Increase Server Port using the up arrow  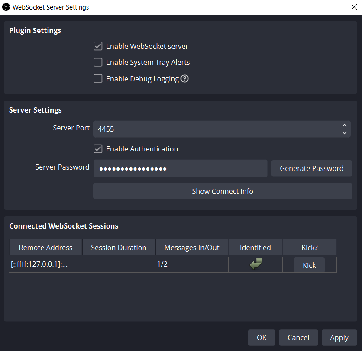344,125
